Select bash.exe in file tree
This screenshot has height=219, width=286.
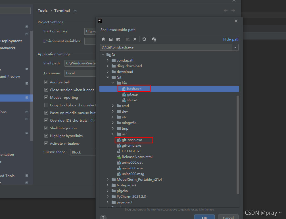coord(169,89)
